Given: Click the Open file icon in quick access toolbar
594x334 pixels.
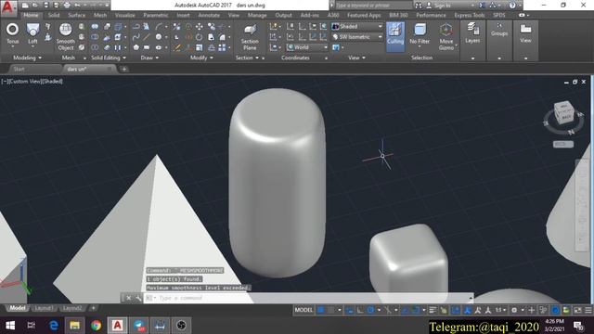Looking at the screenshot, I should click(x=35, y=6).
